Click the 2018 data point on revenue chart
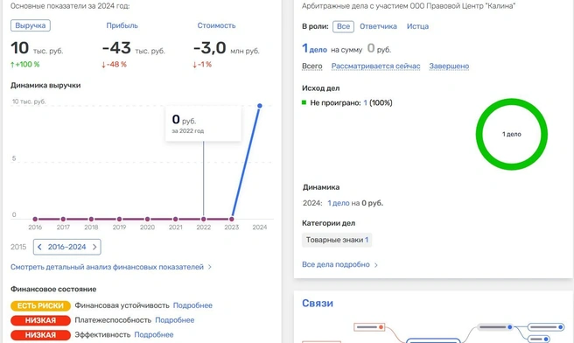This screenshot has height=343, width=574. tap(91, 219)
